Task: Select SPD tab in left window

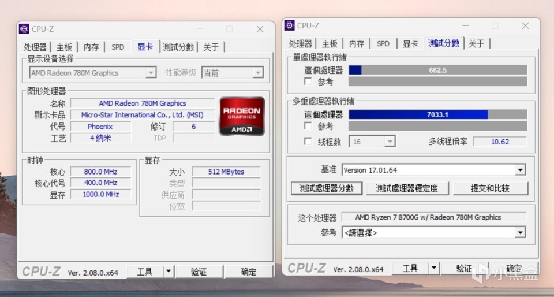Action: click(x=118, y=47)
